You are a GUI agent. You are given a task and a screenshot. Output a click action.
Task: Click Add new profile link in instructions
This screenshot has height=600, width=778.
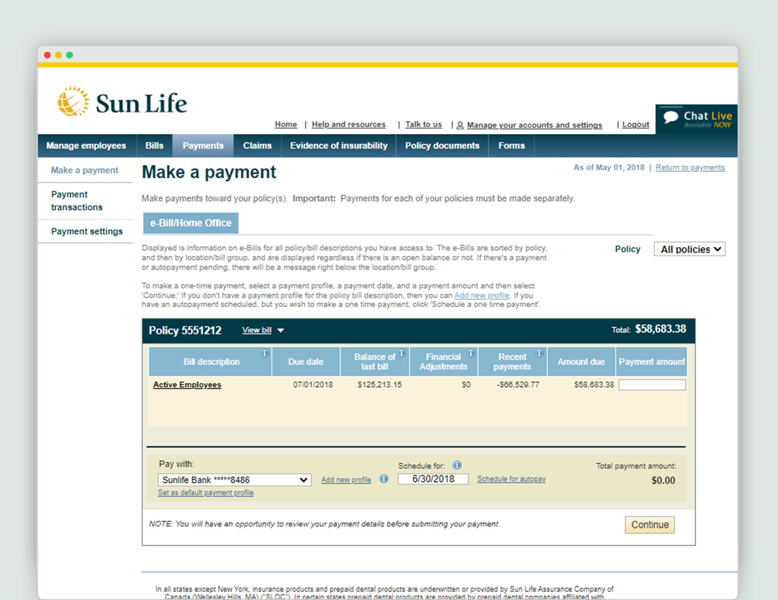pyautogui.click(x=481, y=295)
